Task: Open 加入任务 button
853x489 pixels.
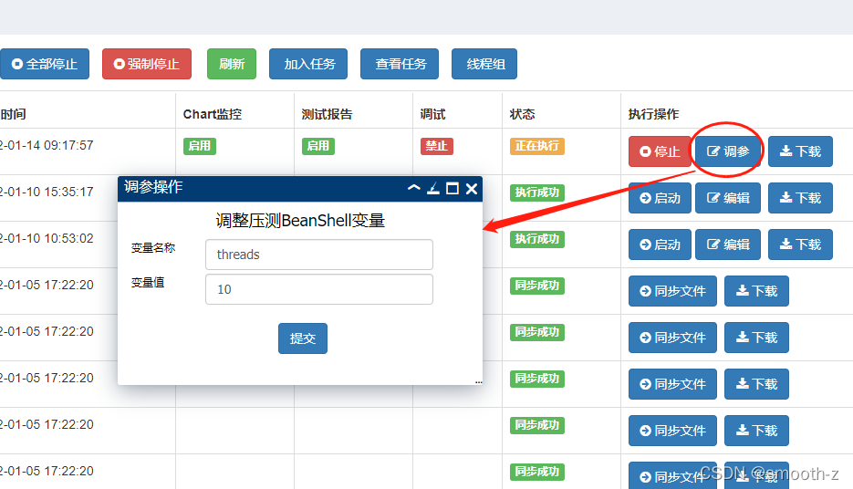Action: 308,64
